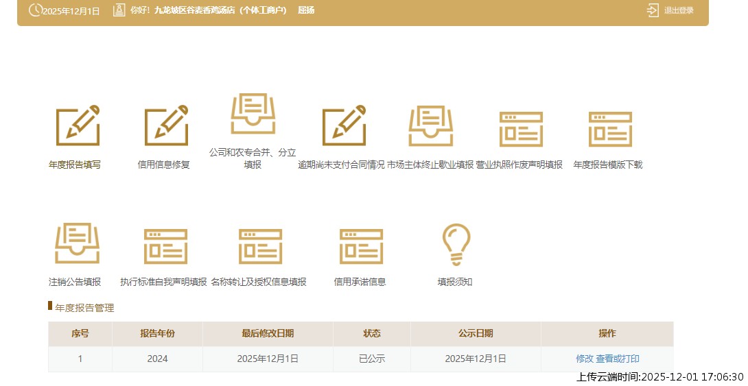The height and width of the screenshot is (386, 748).
Task: Open 公司和农专合并、分立填报 tray icon
Action: 253,114
